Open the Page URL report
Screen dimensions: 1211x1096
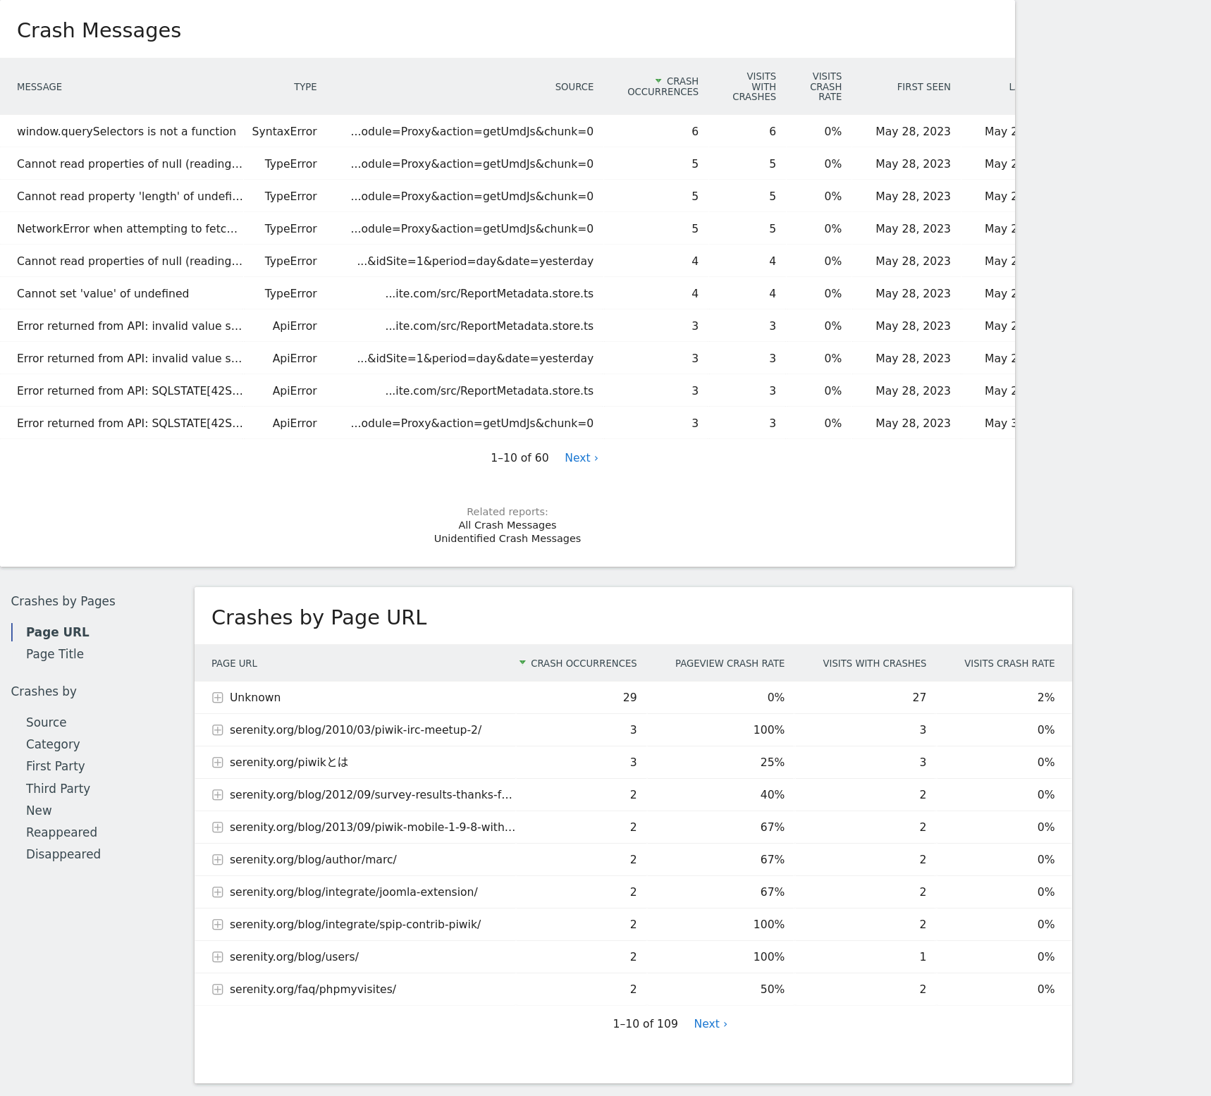tap(57, 632)
